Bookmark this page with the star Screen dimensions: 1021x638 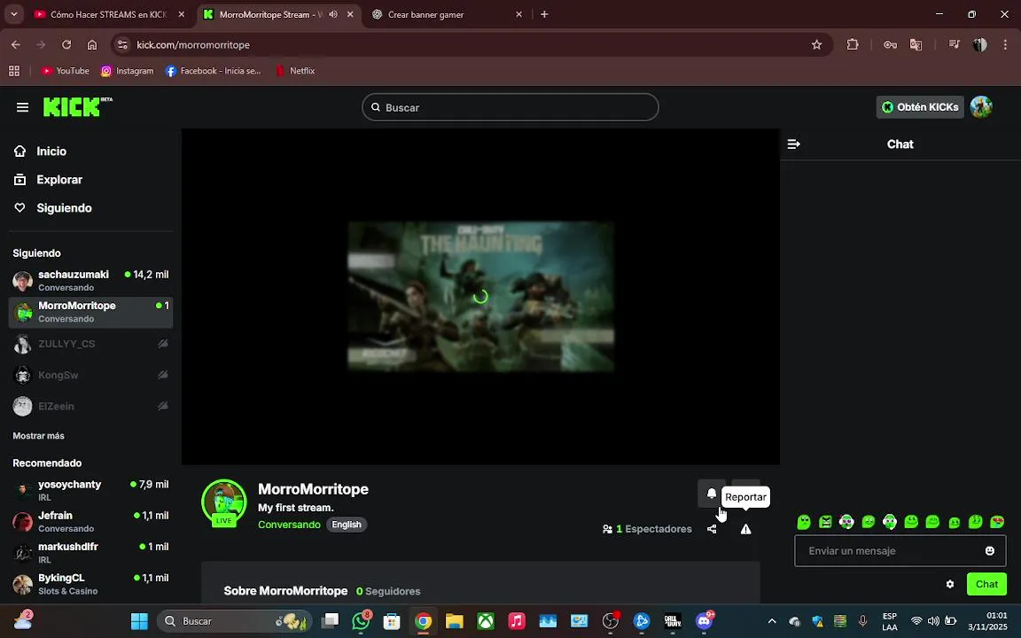[x=816, y=44]
